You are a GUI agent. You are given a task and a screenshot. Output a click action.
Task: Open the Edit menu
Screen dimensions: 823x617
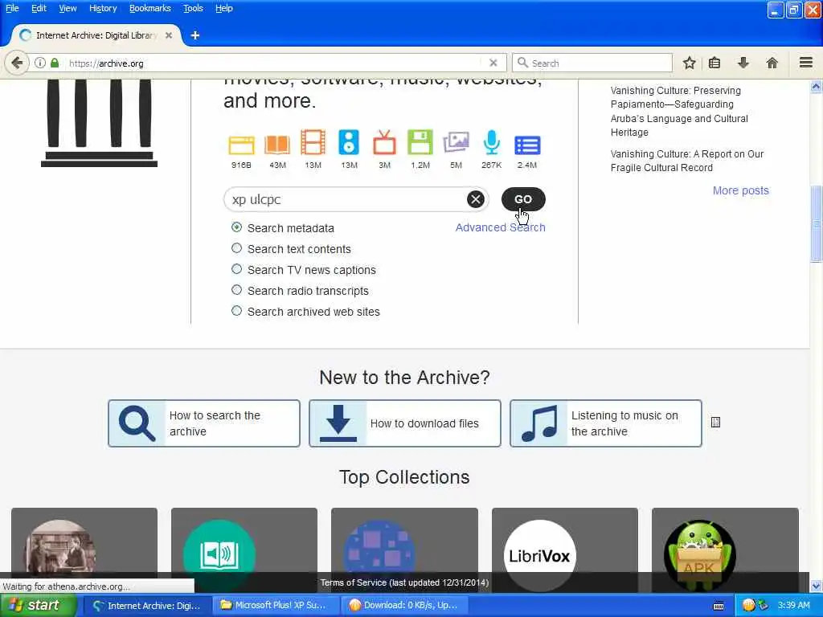[x=39, y=8]
